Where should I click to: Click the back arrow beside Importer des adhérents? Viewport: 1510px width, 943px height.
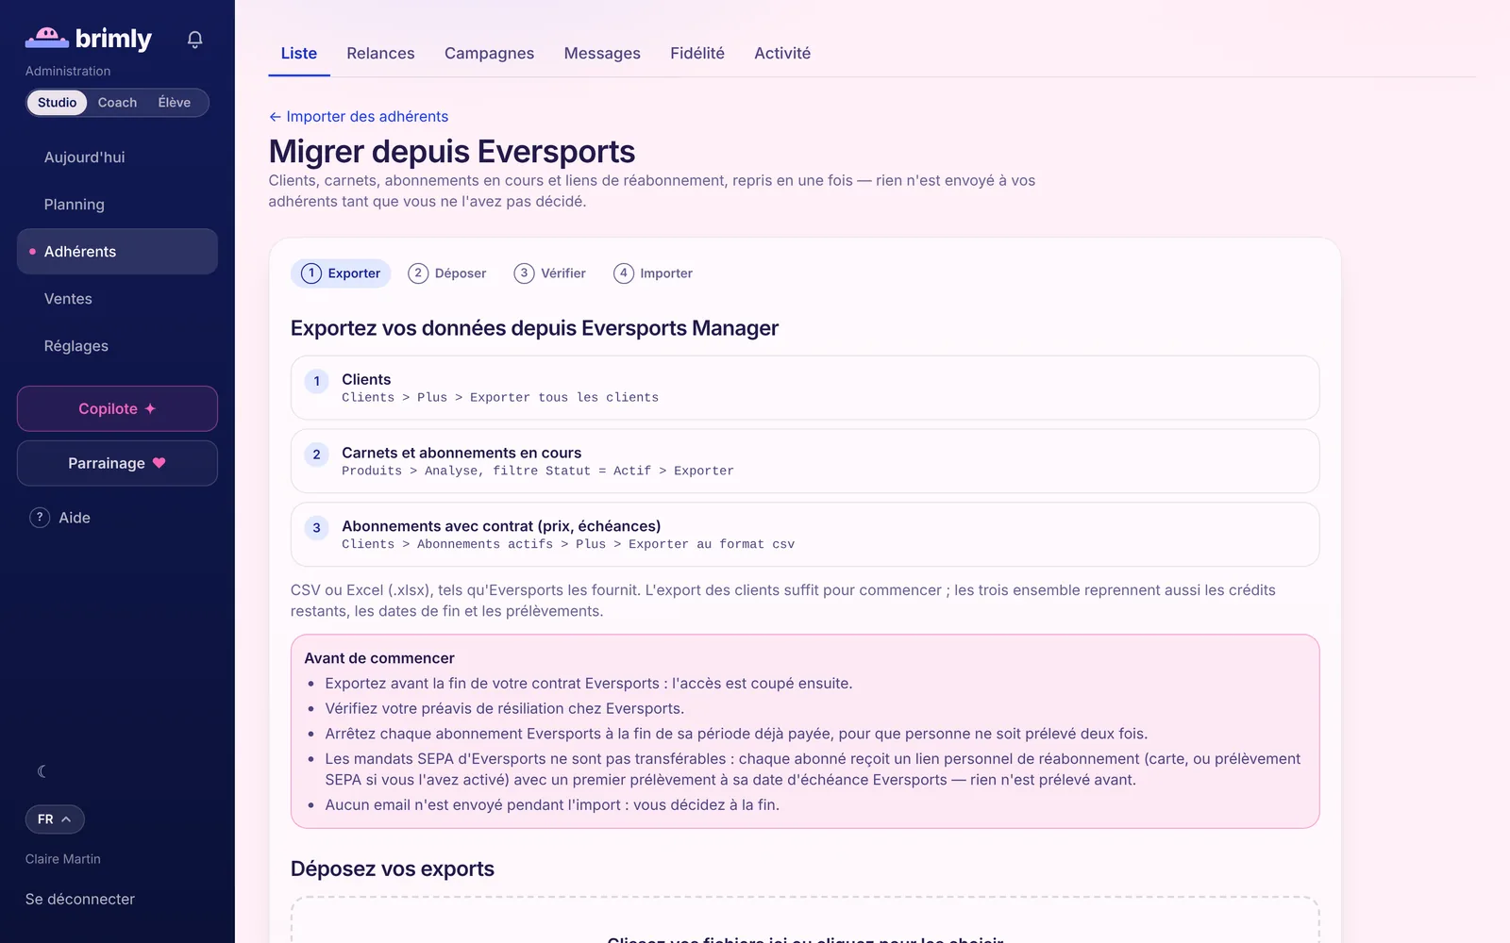(x=275, y=117)
